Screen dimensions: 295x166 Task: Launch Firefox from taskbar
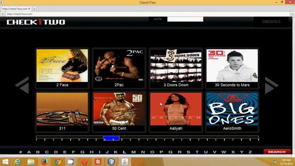click(44, 162)
